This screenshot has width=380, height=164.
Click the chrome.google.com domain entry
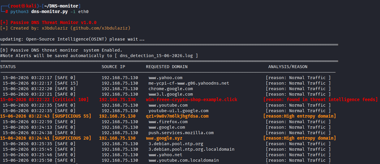click(x=171, y=89)
